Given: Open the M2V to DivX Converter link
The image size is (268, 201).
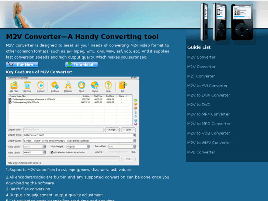Looking at the screenshot, I should click(209, 95).
